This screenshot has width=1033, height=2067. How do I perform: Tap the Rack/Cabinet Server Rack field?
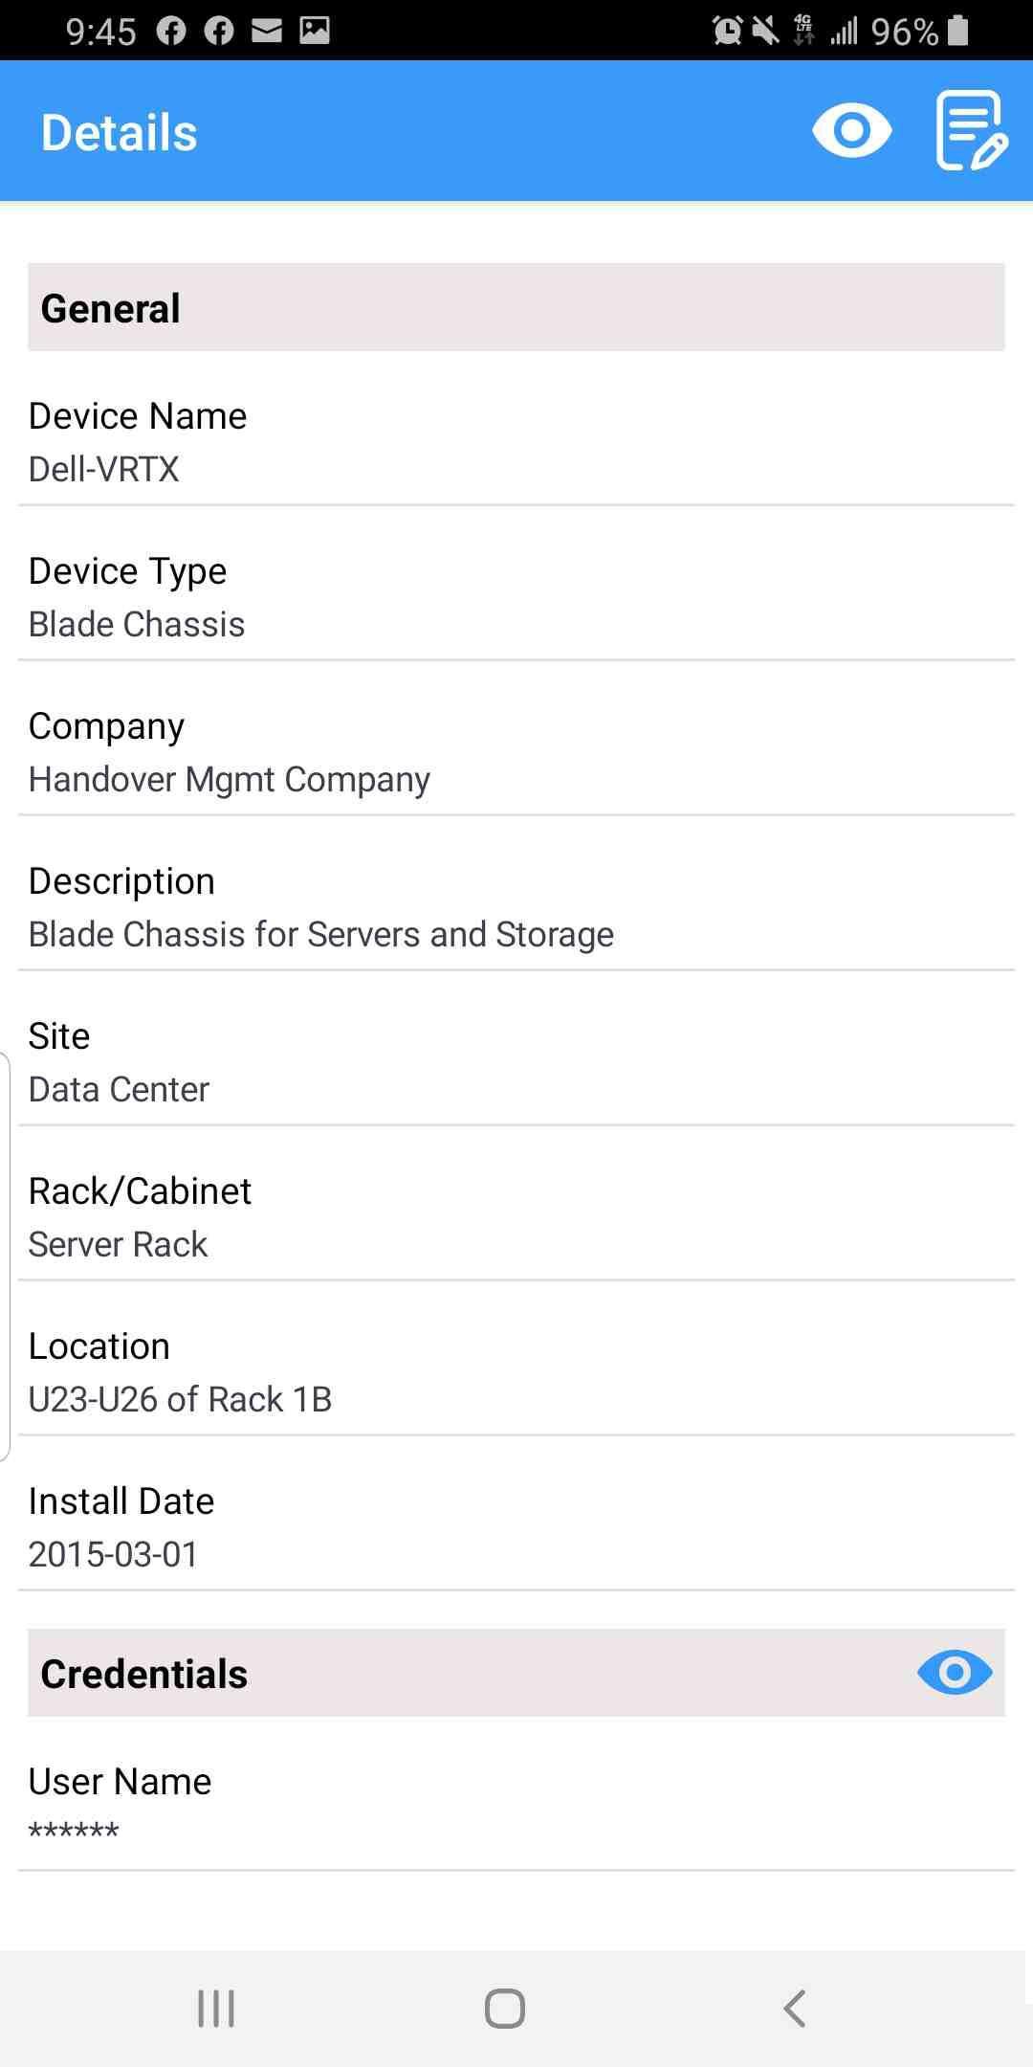(516, 1217)
